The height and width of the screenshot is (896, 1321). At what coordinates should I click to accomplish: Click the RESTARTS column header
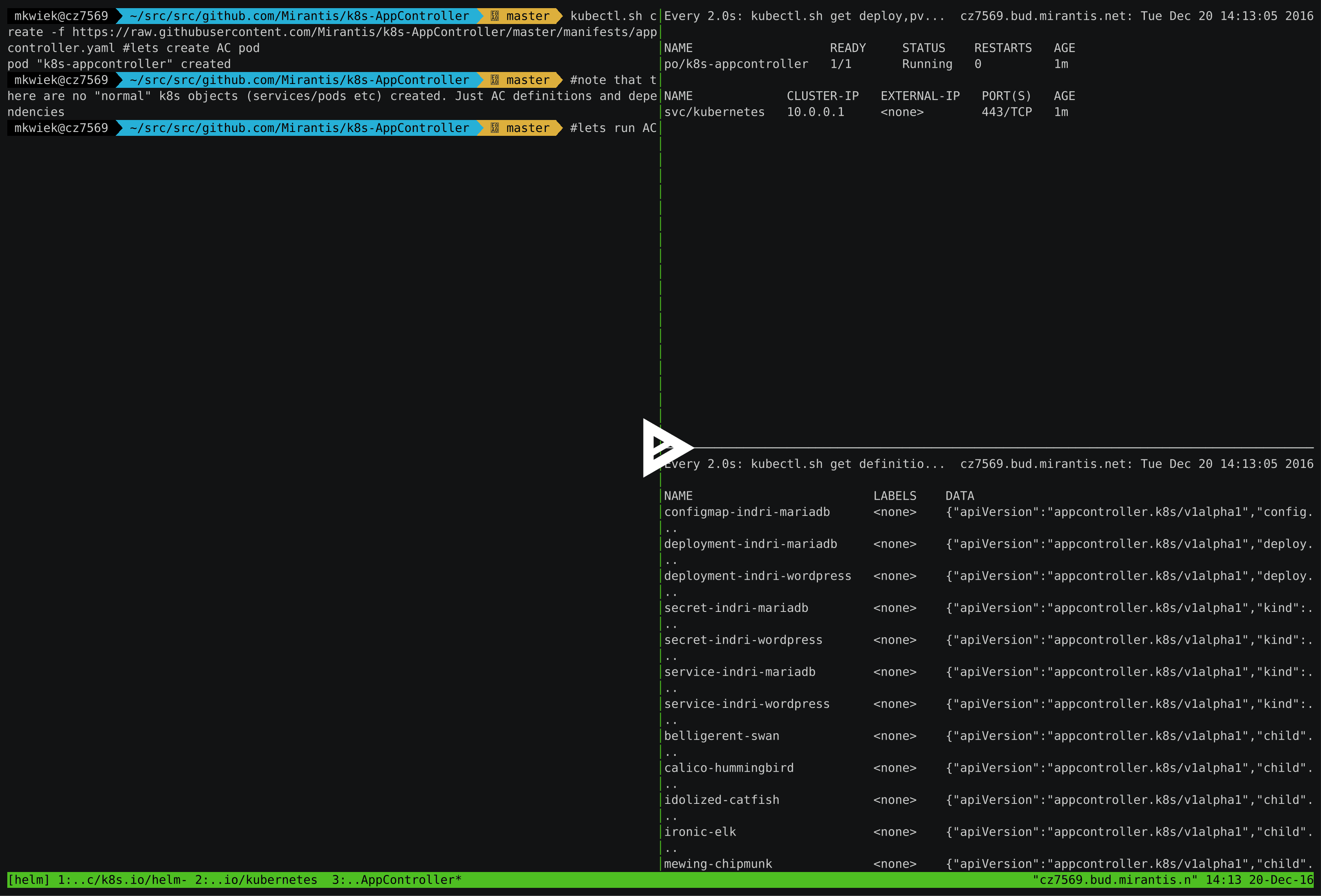1003,48
